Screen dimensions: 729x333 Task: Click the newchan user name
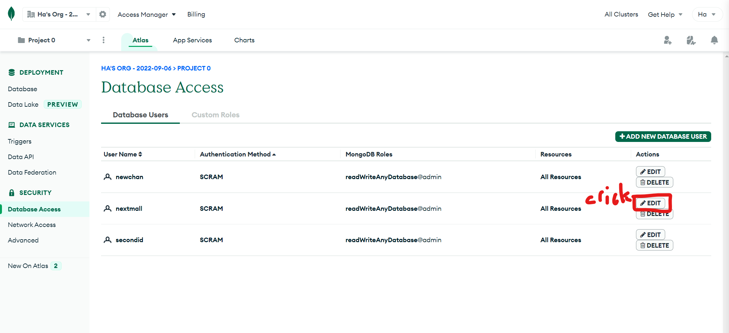[129, 177]
